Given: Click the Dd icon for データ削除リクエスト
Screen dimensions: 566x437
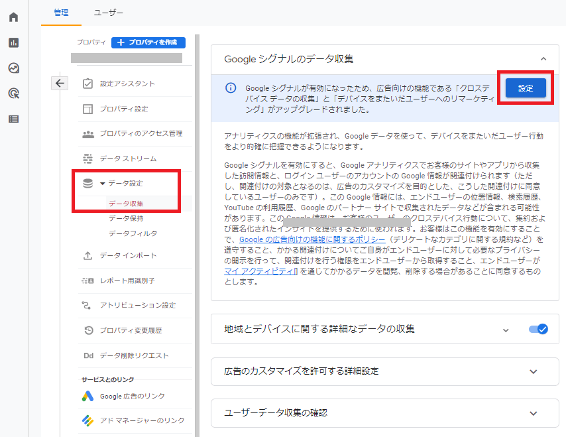Looking at the screenshot, I should [x=88, y=355].
